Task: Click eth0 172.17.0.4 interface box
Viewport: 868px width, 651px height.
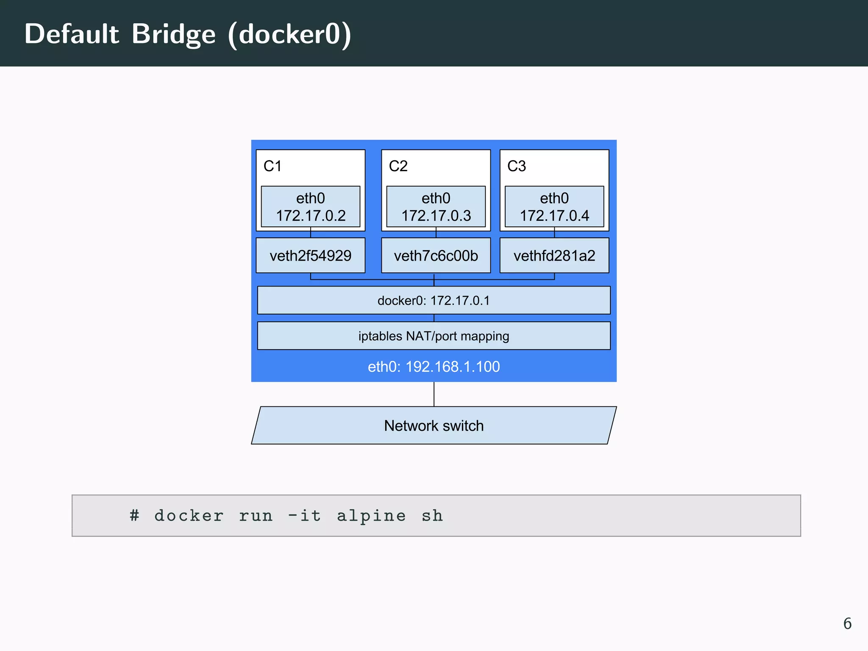Action: (554, 207)
